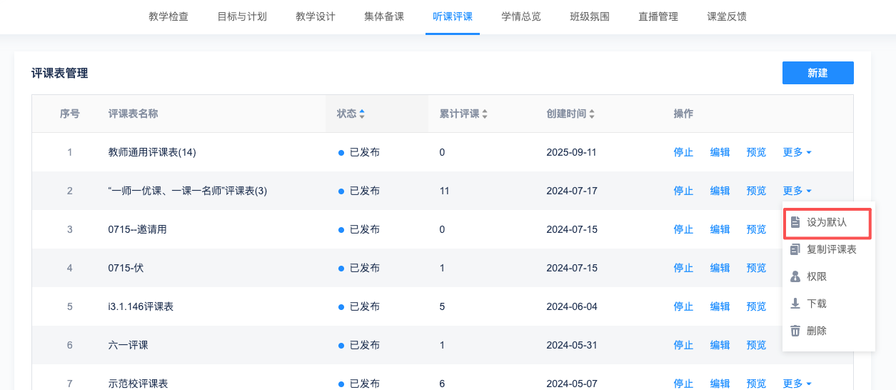Click 停止 for 0715--邀请用 row
Viewport: 896px width, 390px height.
pos(683,229)
